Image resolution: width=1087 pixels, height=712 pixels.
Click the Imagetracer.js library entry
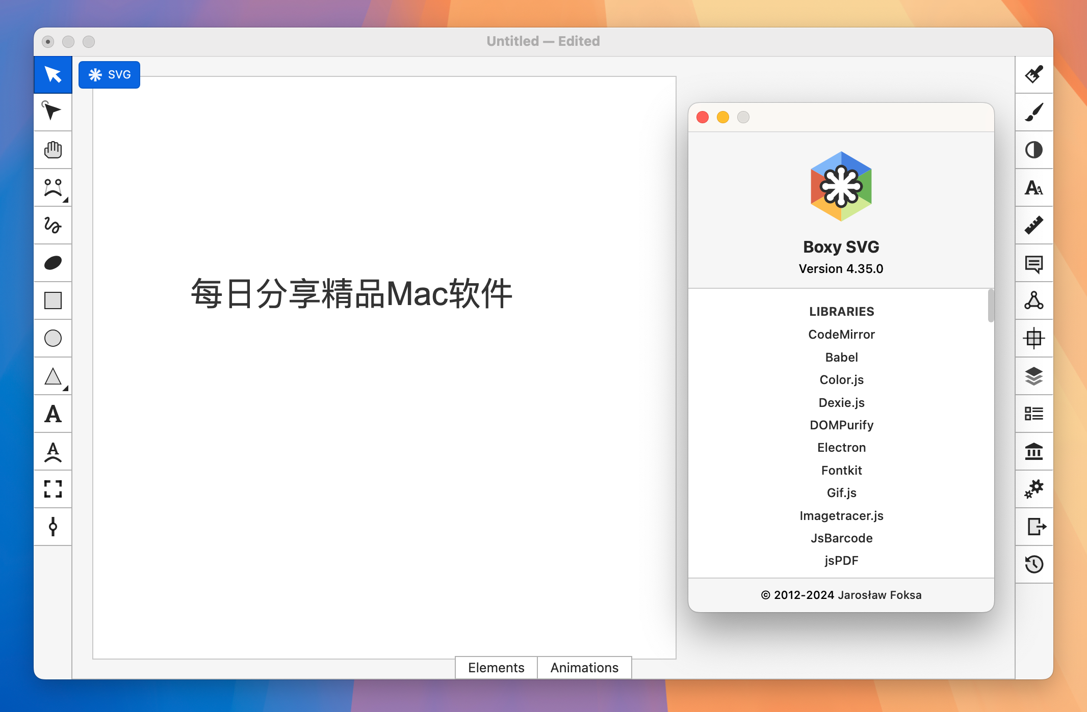click(841, 516)
